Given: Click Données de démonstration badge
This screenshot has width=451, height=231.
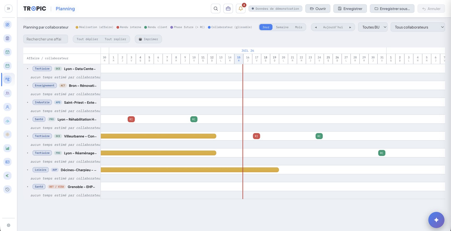Looking at the screenshot, I should (x=275, y=8).
